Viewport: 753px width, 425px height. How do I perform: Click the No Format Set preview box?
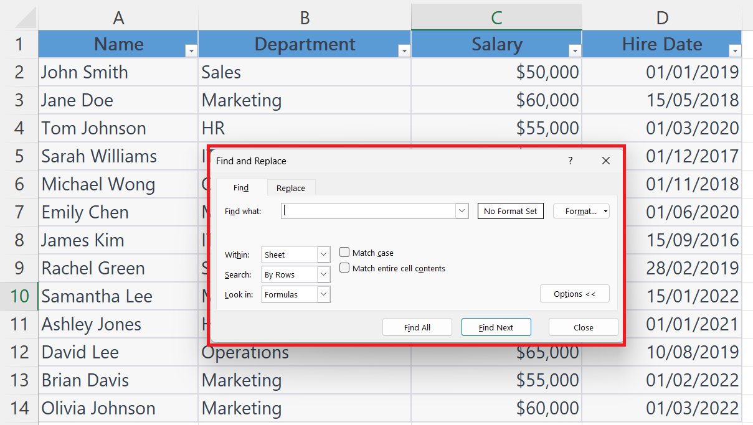(x=510, y=211)
